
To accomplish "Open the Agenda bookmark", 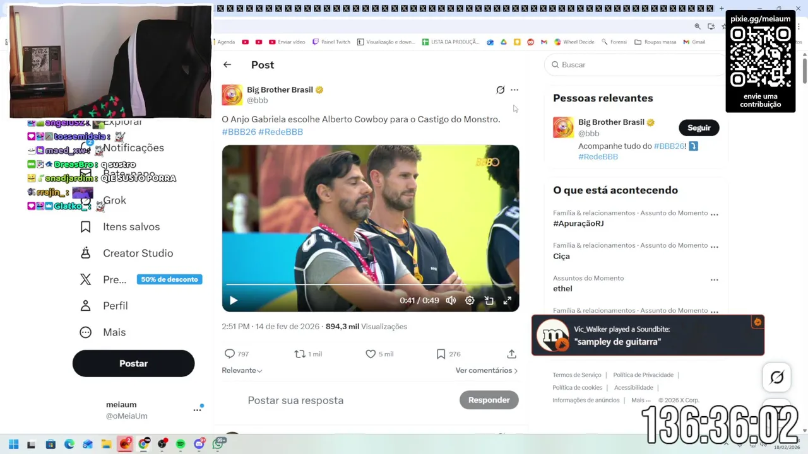I will tap(225, 42).
